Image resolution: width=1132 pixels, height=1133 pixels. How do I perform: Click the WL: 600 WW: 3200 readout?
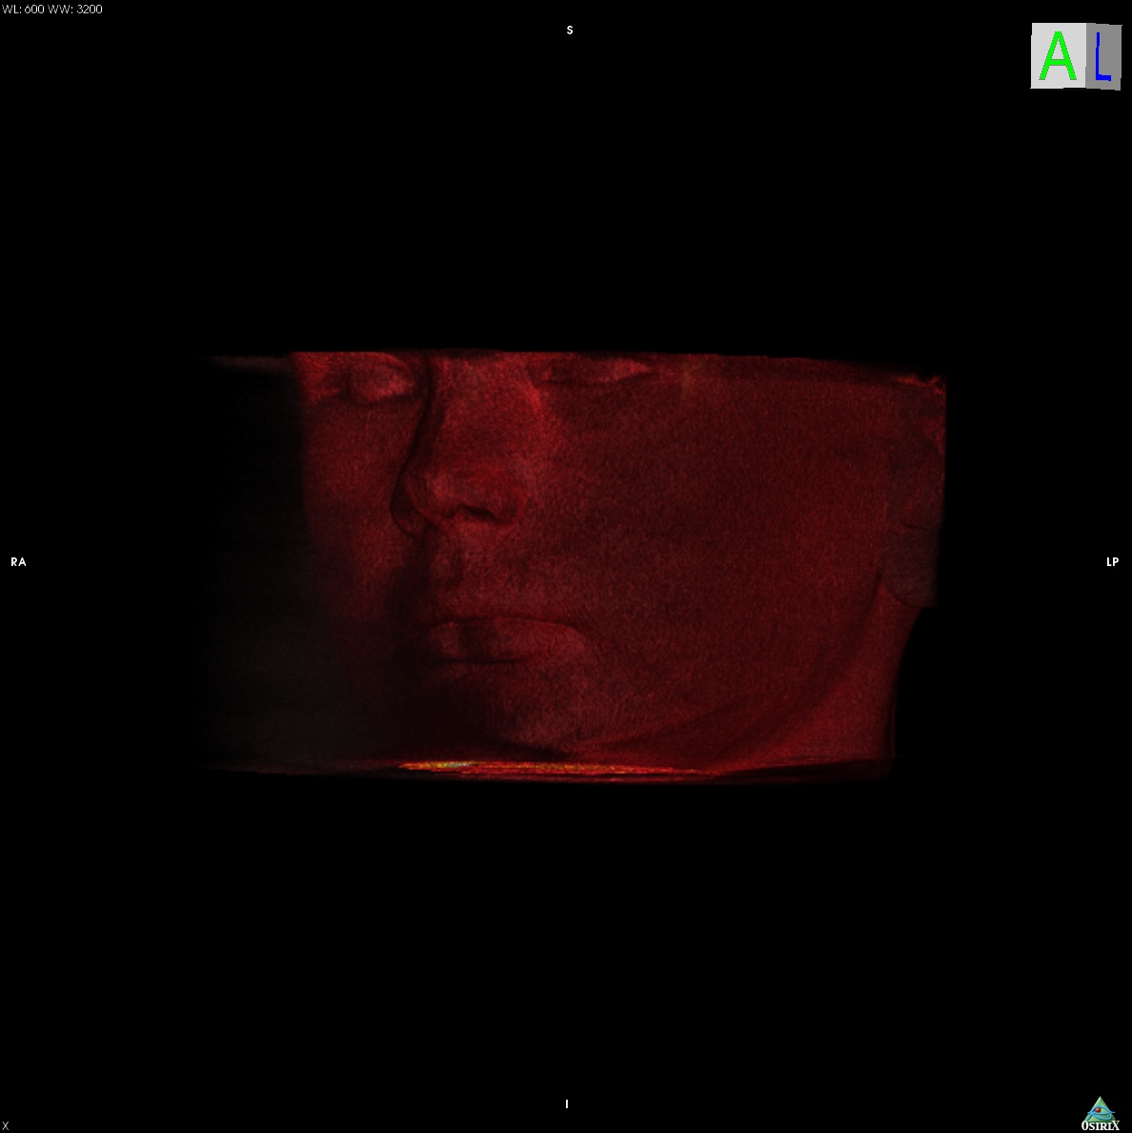coord(52,10)
